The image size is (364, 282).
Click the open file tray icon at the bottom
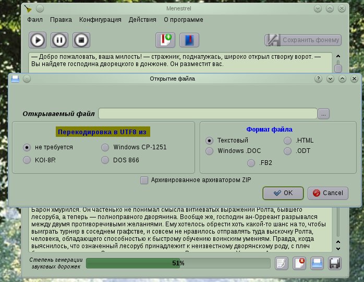coord(317,263)
